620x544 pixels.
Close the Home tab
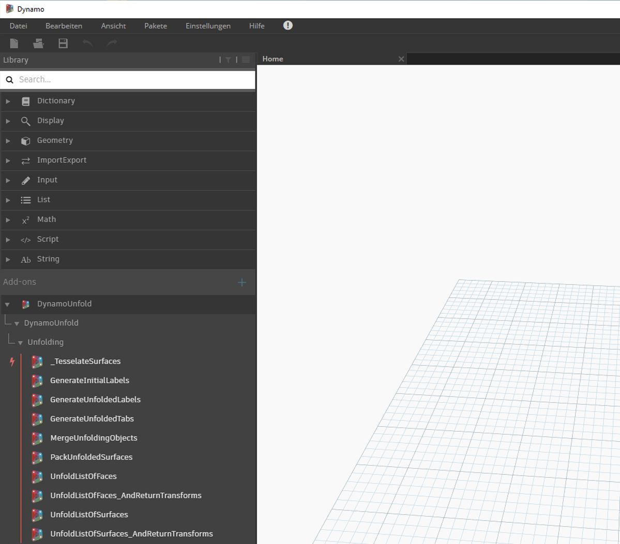coord(401,59)
